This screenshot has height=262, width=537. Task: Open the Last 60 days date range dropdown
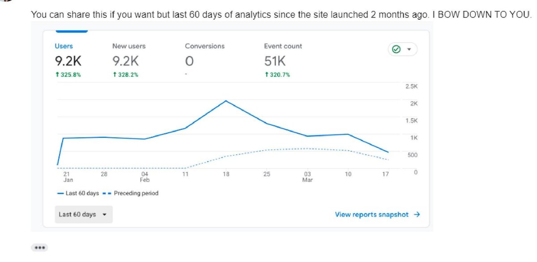(x=83, y=215)
